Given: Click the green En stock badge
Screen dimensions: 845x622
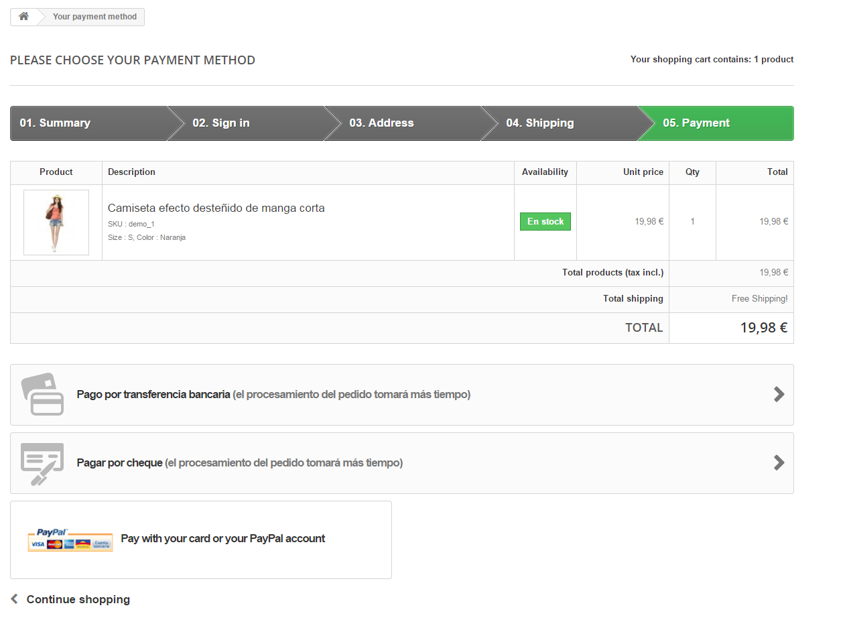Looking at the screenshot, I should point(545,221).
